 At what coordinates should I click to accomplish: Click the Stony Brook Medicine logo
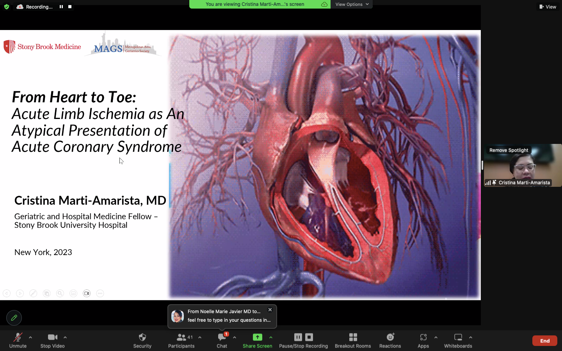(42, 47)
